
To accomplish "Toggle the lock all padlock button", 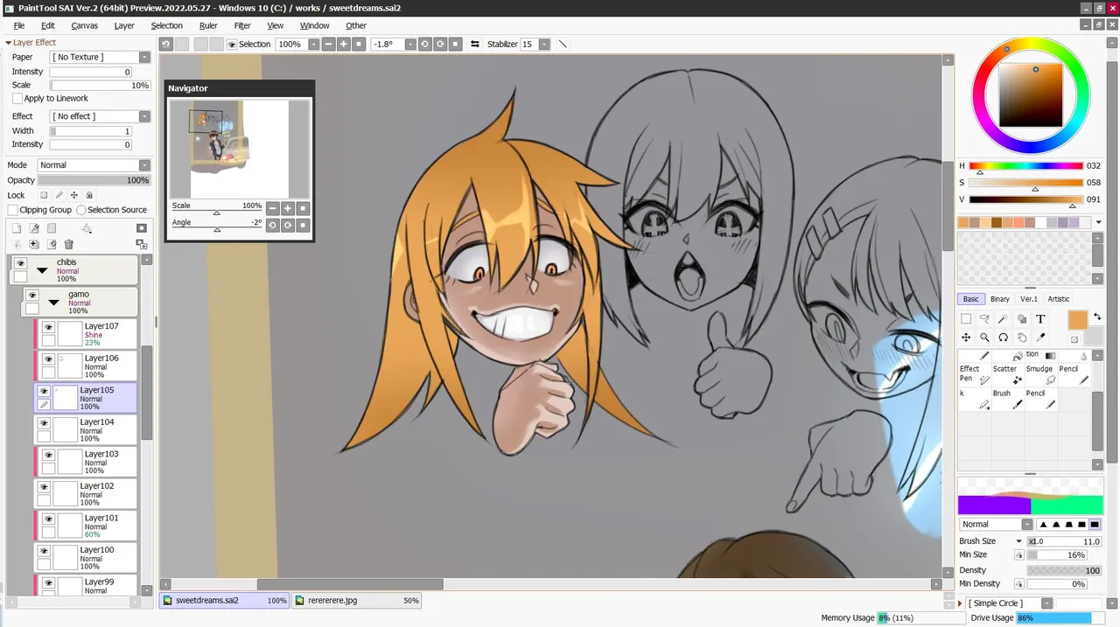I will tap(89, 195).
